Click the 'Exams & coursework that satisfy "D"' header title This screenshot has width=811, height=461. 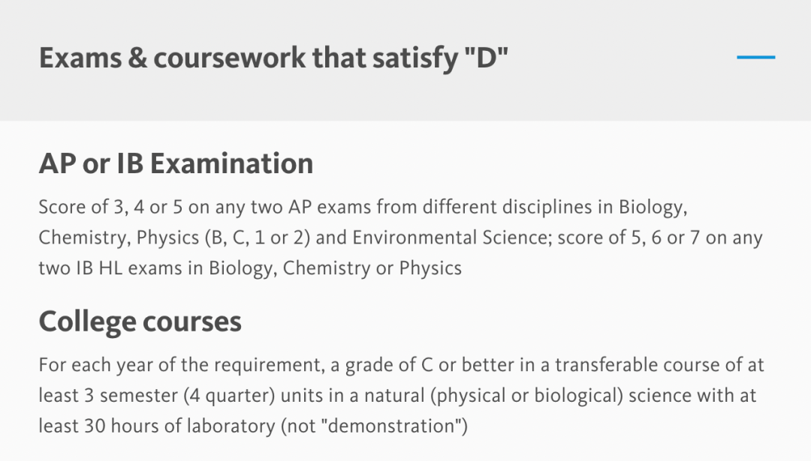click(273, 58)
